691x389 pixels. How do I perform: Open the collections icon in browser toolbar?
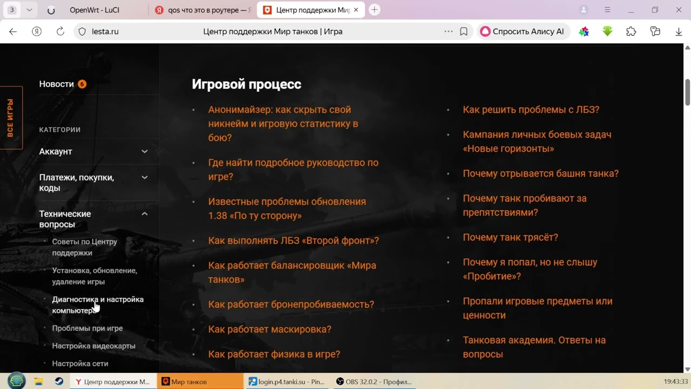[655, 31]
